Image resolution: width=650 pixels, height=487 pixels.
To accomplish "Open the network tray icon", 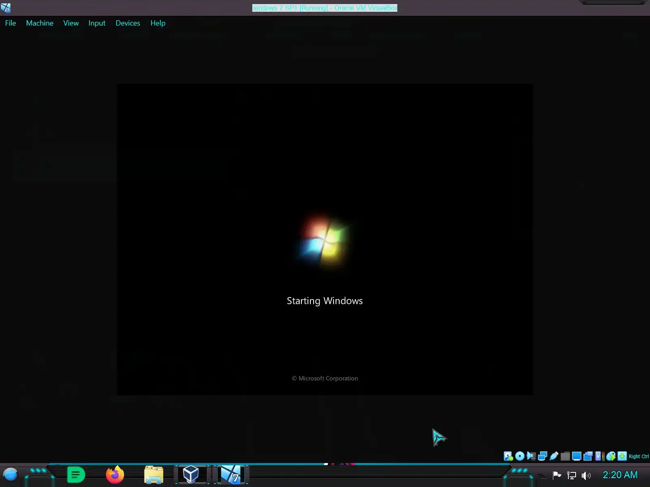I will (572, 475).
